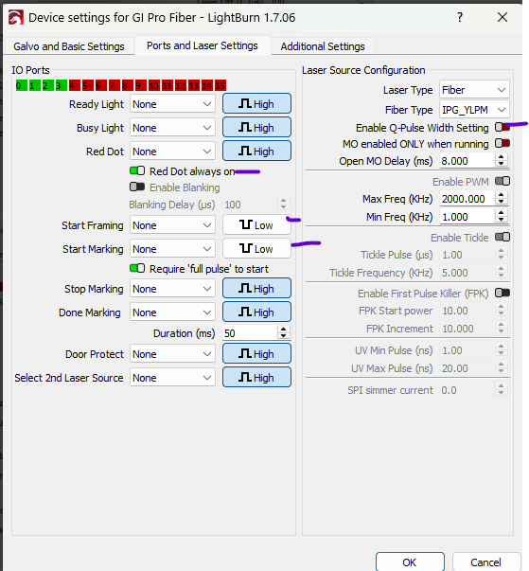
Task: Click Cancel button
Action: 486,562
